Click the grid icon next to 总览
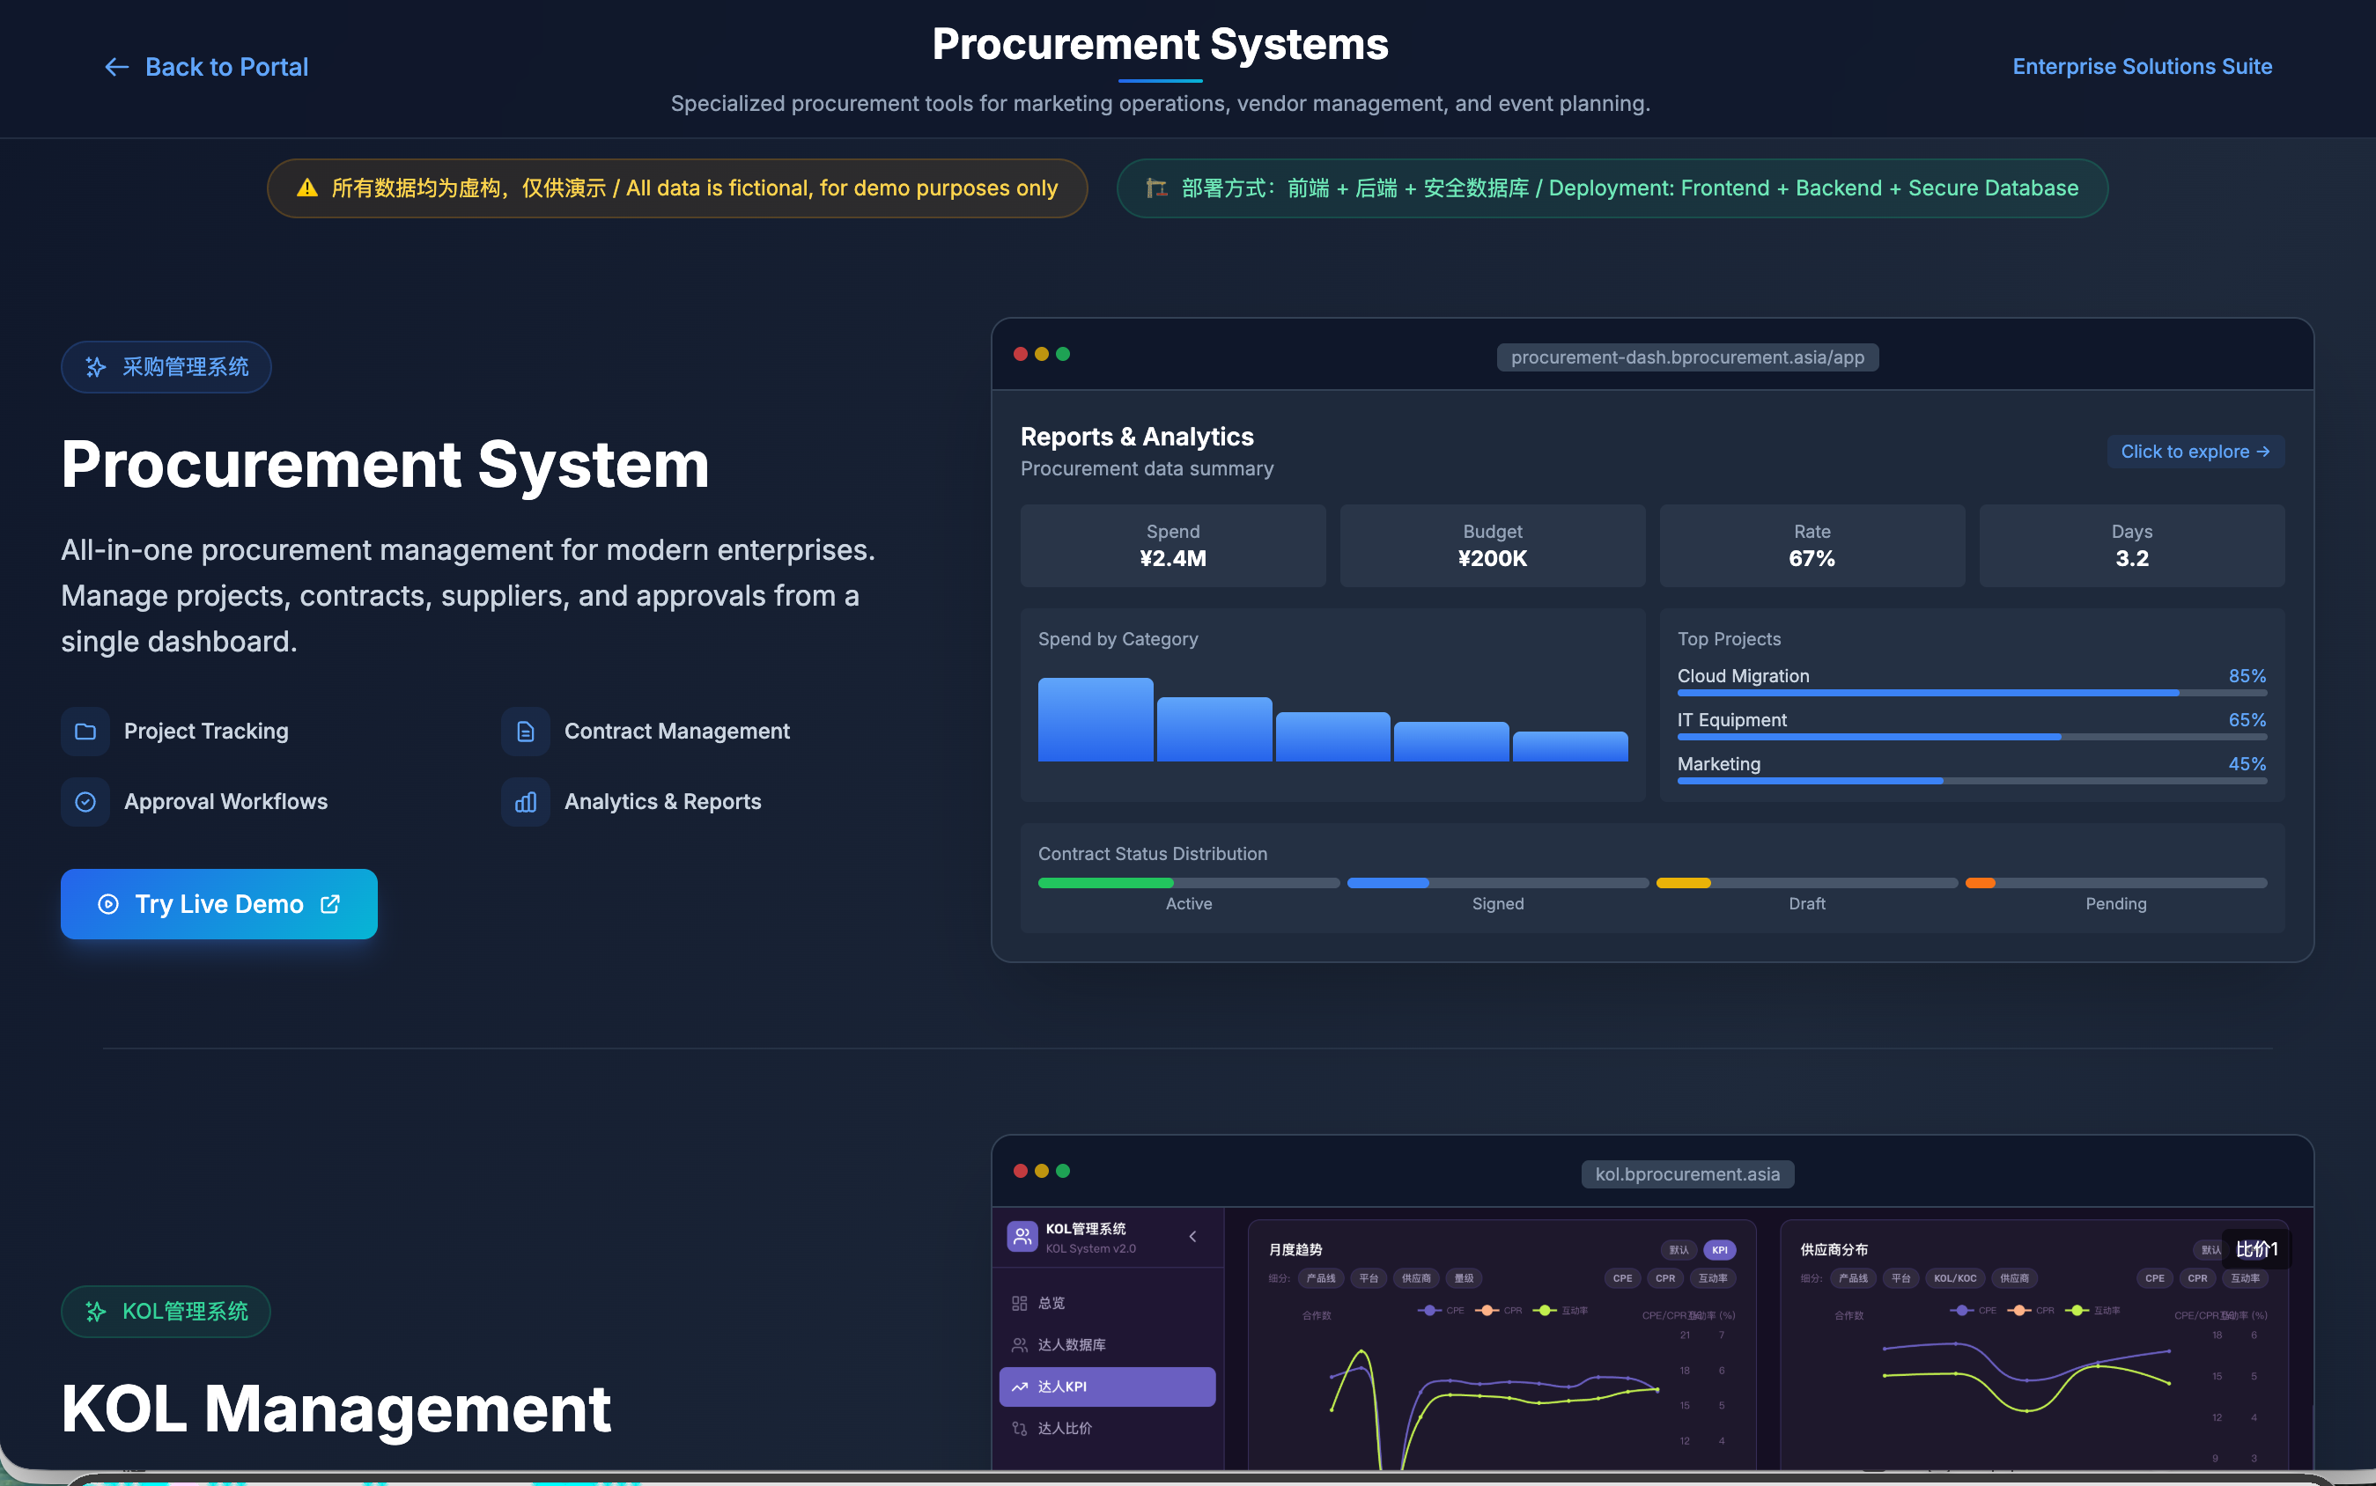This screenshot has width=2376, height=1486. [x=1020, y=1303]
